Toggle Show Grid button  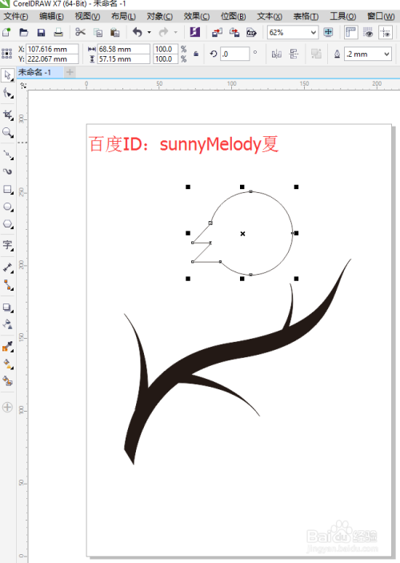tap(368, 32)
